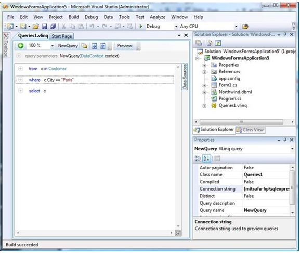
Task: Expand the from clause plus circle
Action: 20,68
